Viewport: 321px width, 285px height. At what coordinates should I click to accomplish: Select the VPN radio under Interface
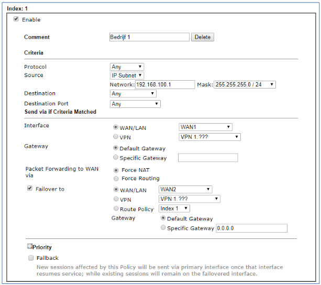tap(116, 137)
